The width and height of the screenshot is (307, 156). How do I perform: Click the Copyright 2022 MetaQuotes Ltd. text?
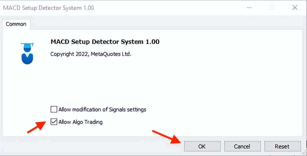[91, 54]
